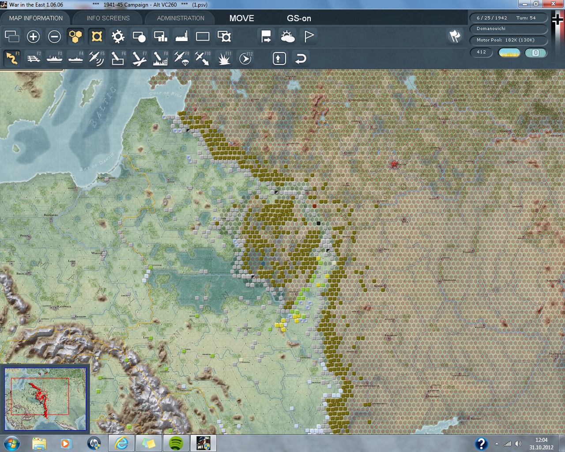Select F5 air recon mode
Screen dimensions: 565x452
97,58
